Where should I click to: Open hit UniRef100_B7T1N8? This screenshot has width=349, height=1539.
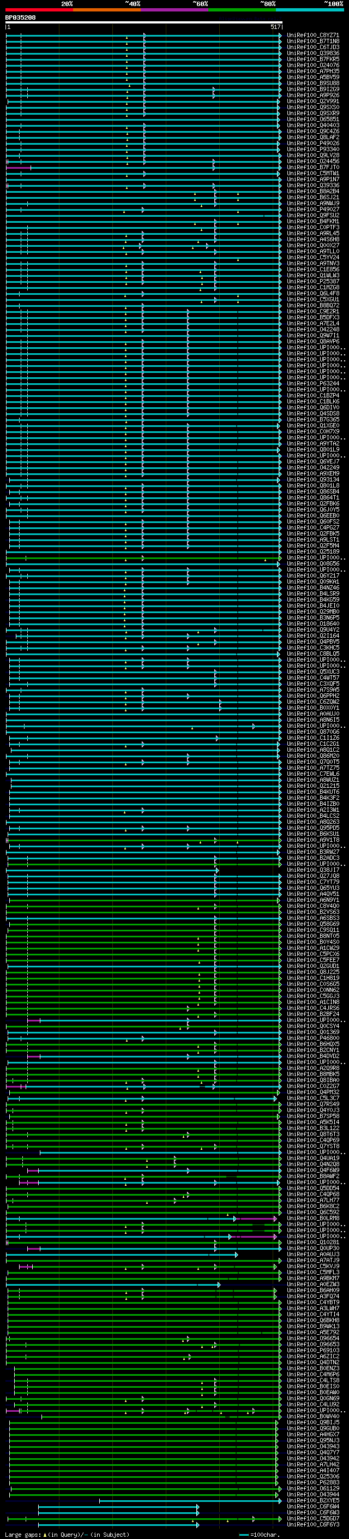point(313,41)
